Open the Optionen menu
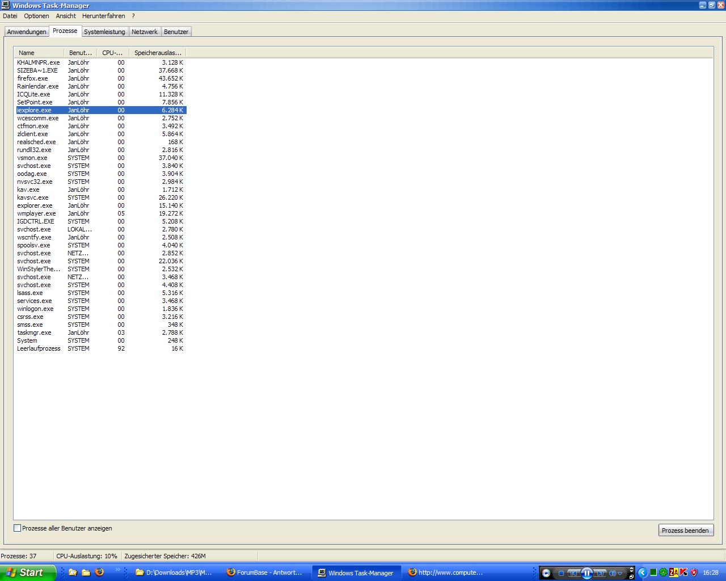726x581 pixels. 36,16
